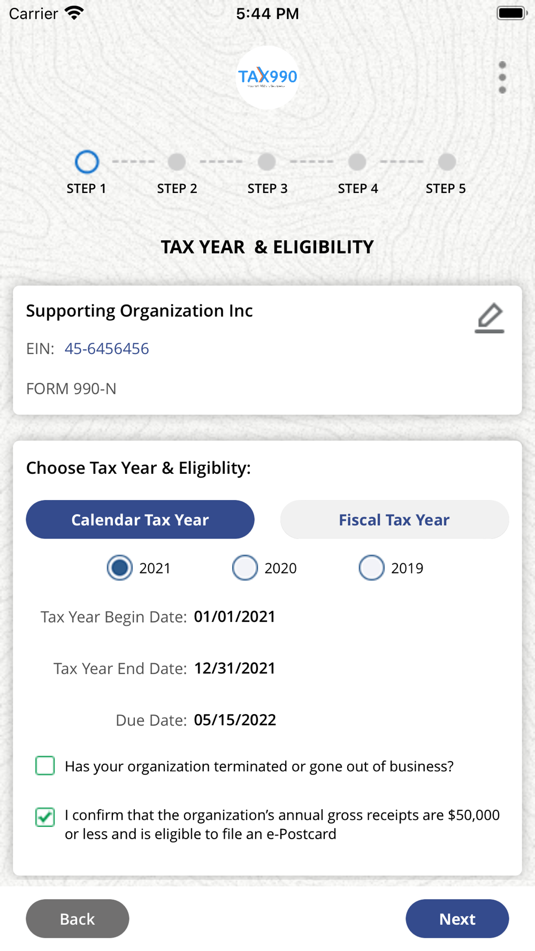Tap the pencil edit organization icon
The image size is (535, 951).
coord(490,318)
